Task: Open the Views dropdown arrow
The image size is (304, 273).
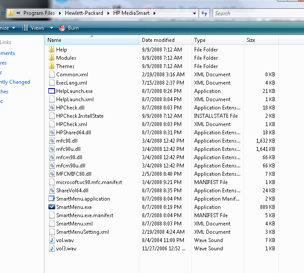Action: [51, 28]
